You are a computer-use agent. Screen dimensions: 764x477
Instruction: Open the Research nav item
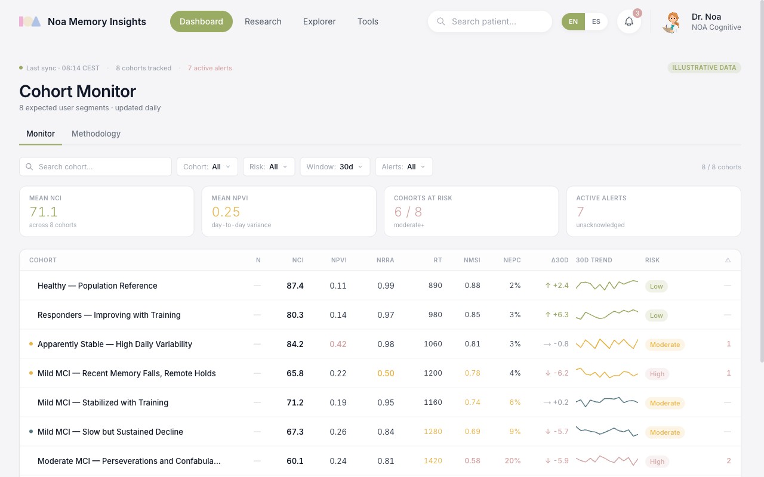click(263, 21)
